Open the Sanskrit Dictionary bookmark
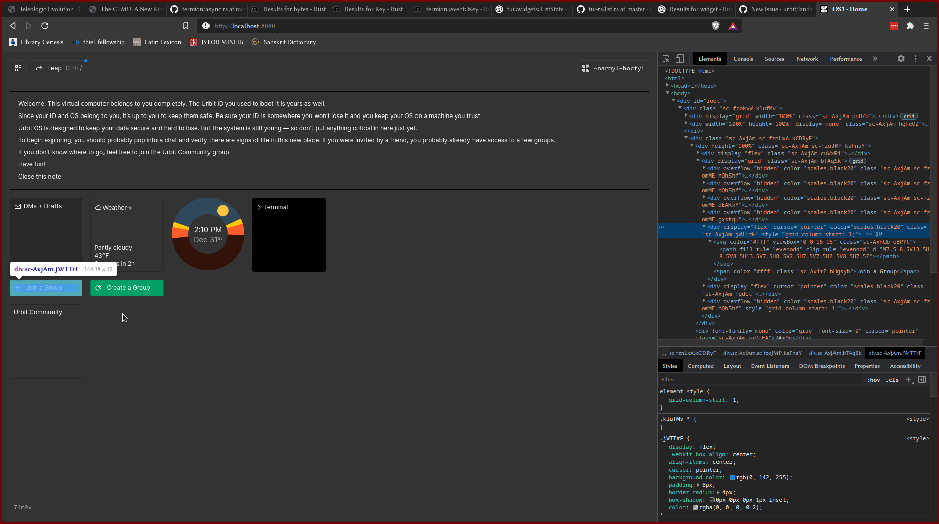 click(x=284, y=42)
